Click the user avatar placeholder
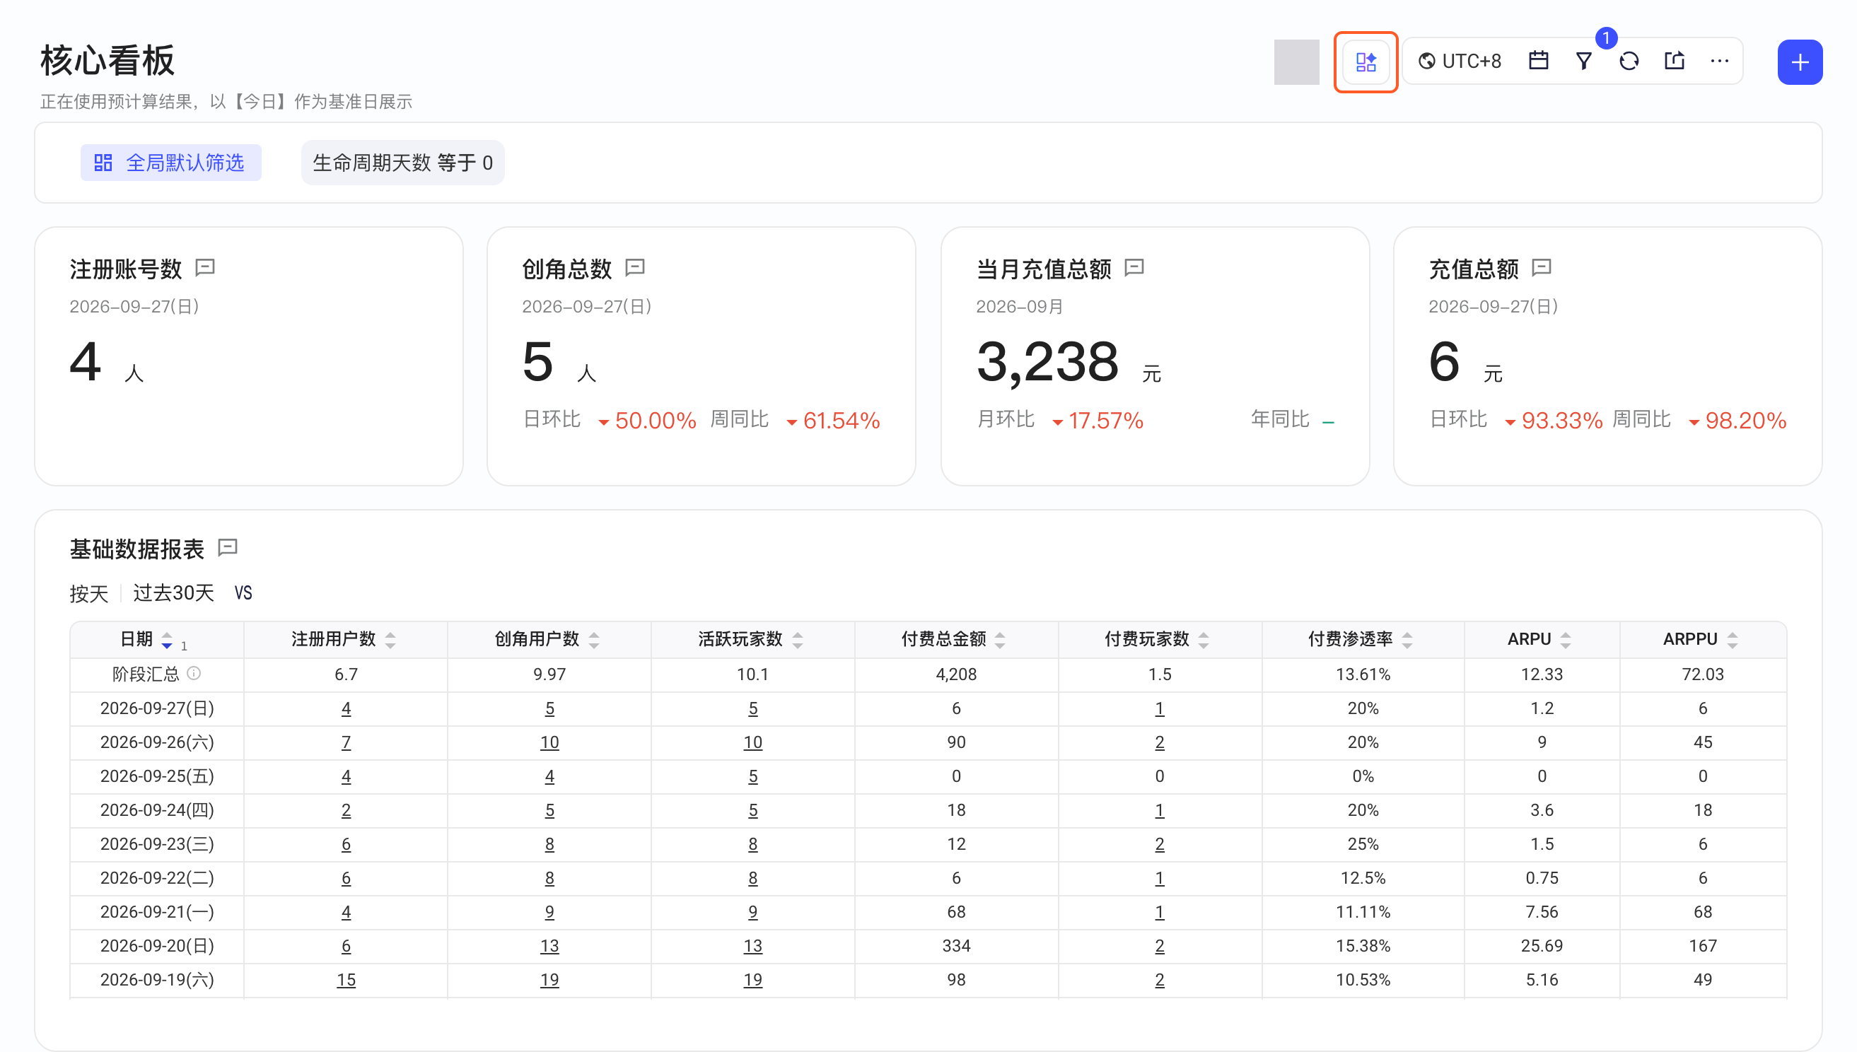This screenshot has width=1857, height=1052. [x=1296, y=62]
